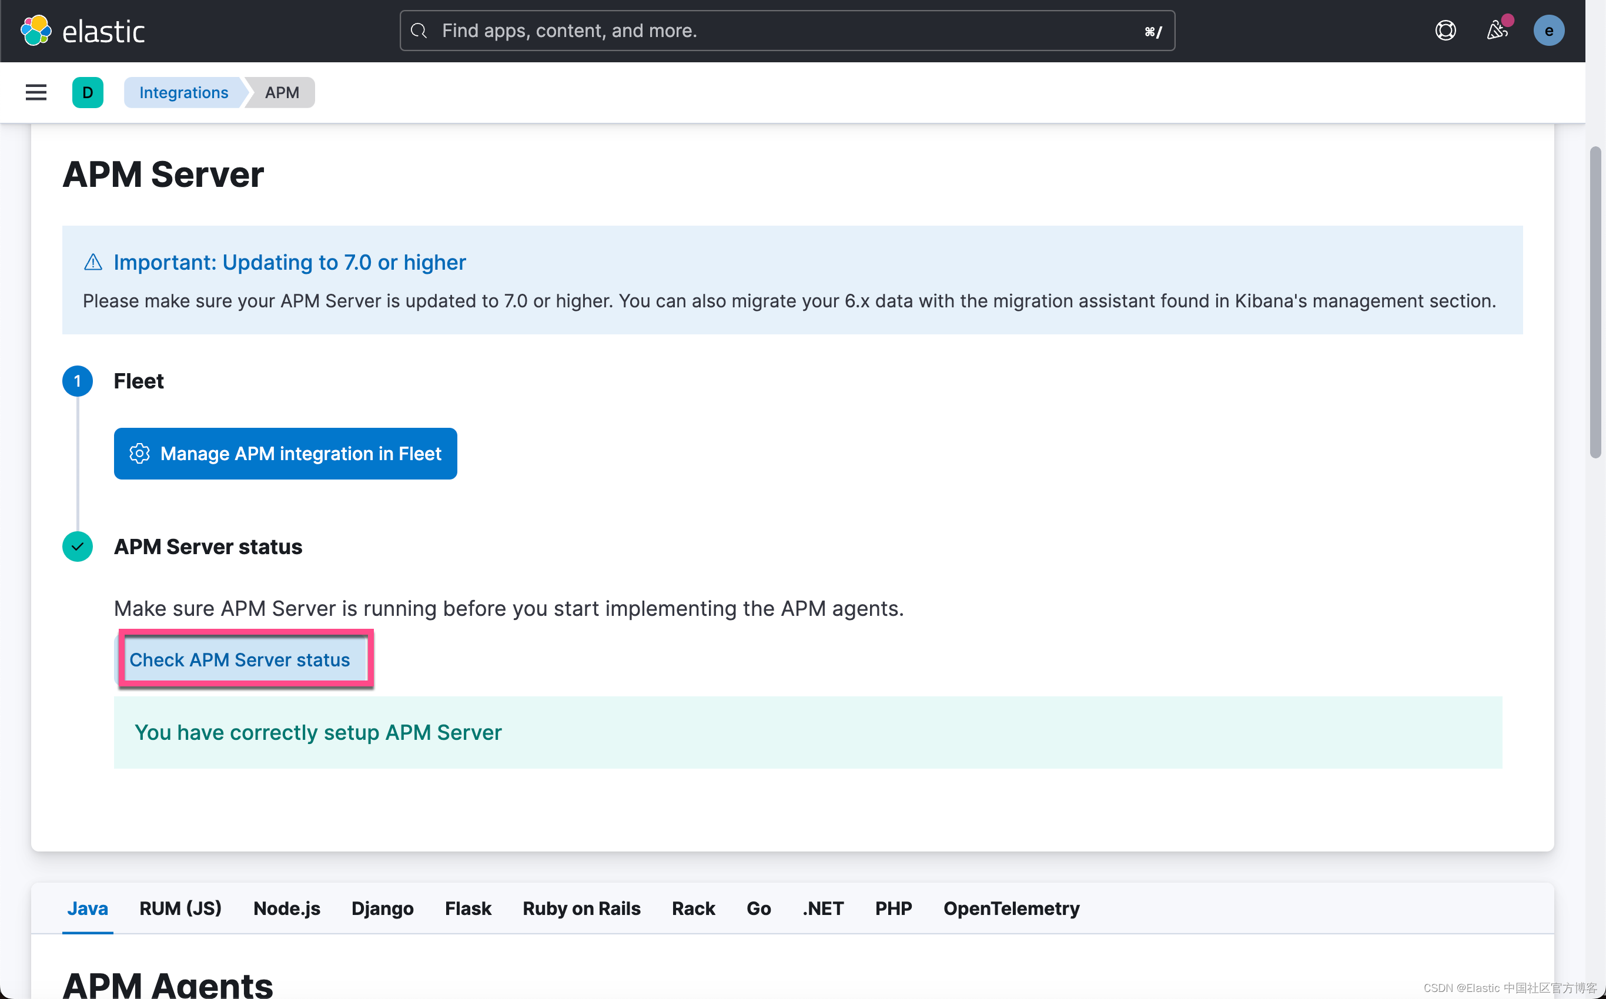Click Check APM Server status button
Image resolution: width=1606 pixels, height=999 pixels.
(x=240, y=659)
